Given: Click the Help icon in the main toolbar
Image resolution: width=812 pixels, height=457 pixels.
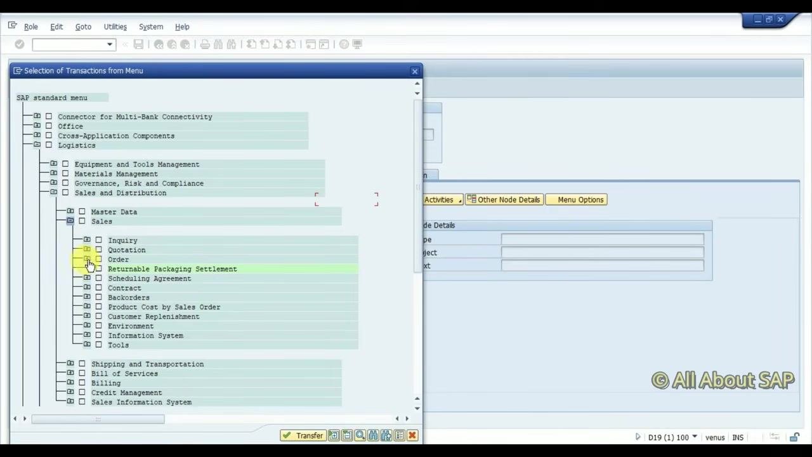Looking at the screenshot, I should (x=344, y=44).
